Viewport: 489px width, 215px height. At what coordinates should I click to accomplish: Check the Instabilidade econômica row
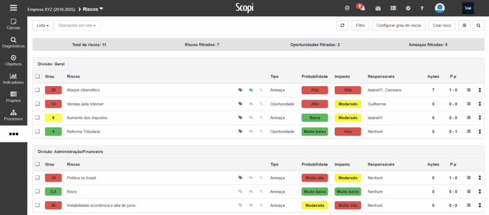click(x=37, y=205)
